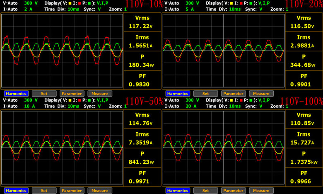Image resolution: width=323 pixels, height=194 pixels.
Task: Click power reading 1.7375kW
Action: coord(304,162)
